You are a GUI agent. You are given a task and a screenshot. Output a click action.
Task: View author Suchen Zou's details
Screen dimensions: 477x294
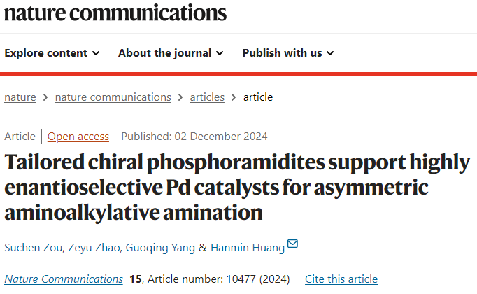(x=33, y=247)
